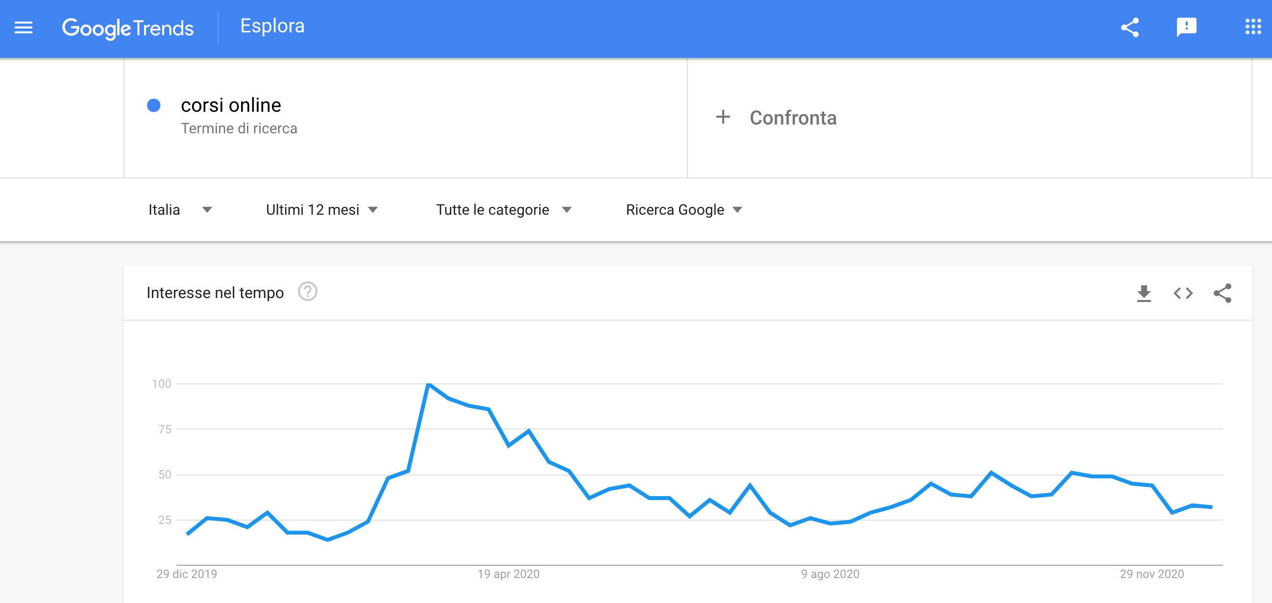Select the Esplora header item
Image resolution: width=1272 pixels, height=603 pixels.
point(272,26)
